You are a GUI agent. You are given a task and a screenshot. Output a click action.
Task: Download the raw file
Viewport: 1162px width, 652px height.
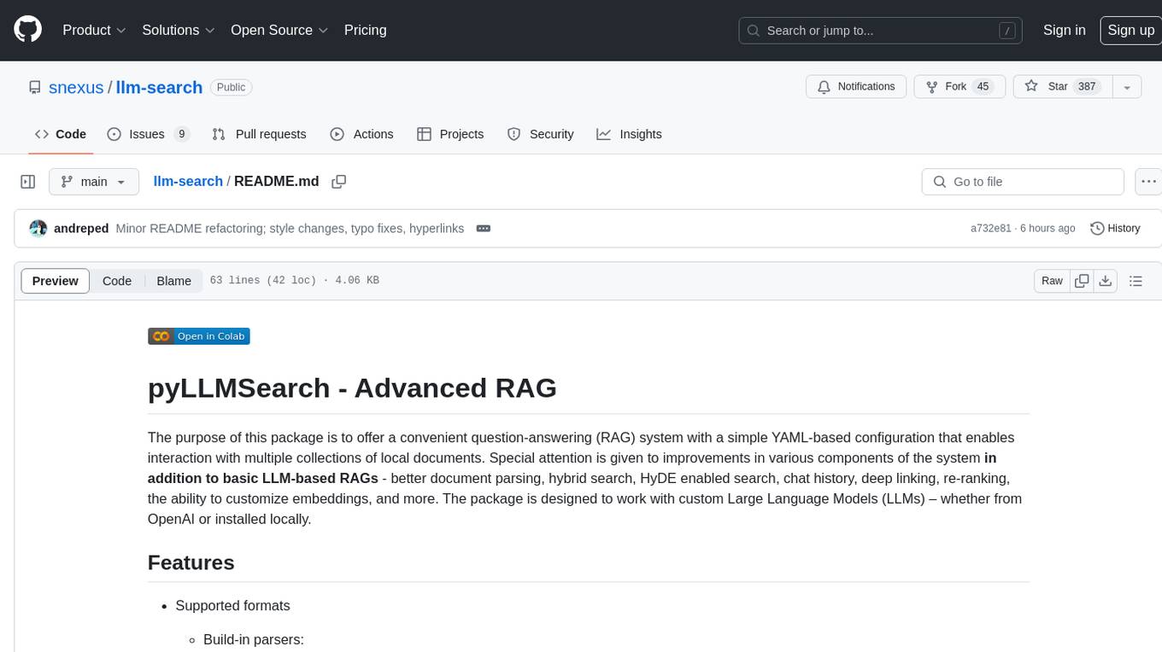[x=1106, y=281]
